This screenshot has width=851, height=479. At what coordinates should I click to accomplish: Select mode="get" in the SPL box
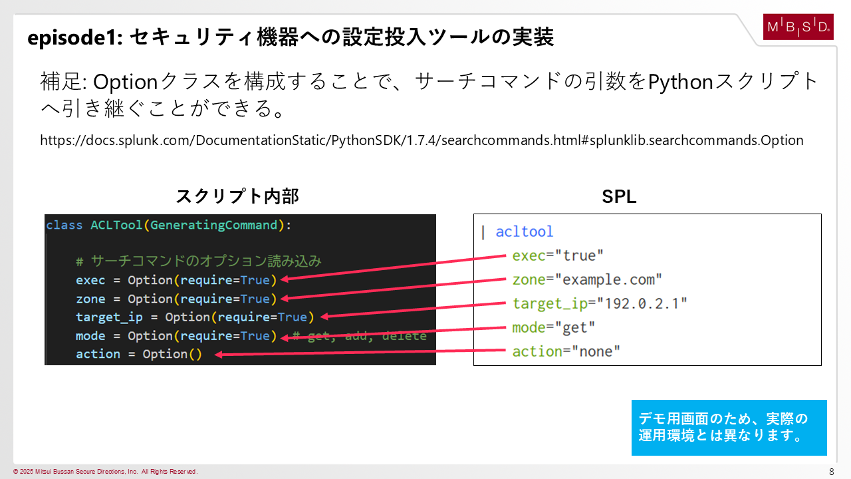point(554,327)
